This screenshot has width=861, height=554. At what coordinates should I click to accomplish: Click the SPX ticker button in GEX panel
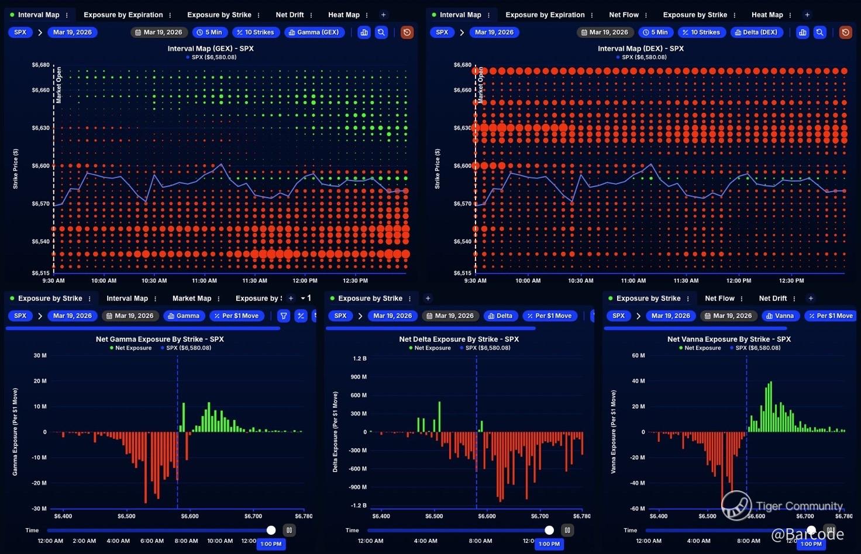(x=20, y=32)
